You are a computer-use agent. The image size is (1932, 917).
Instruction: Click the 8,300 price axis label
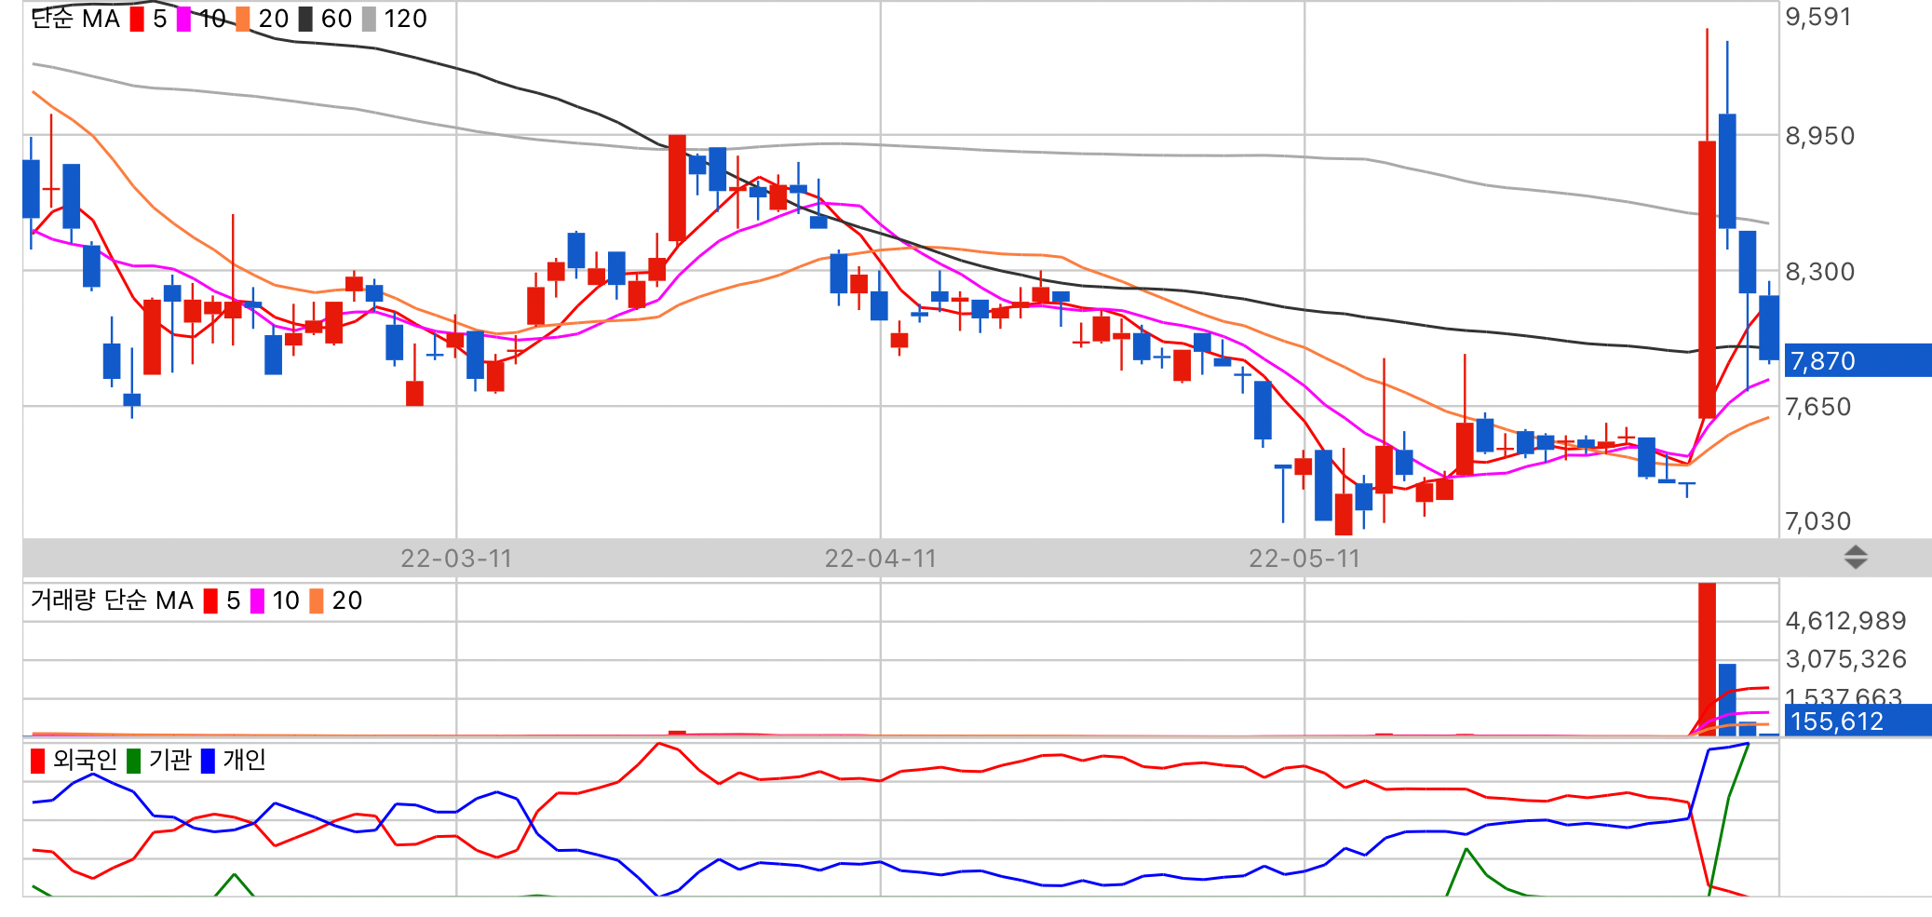click(x=1819, y=272)
